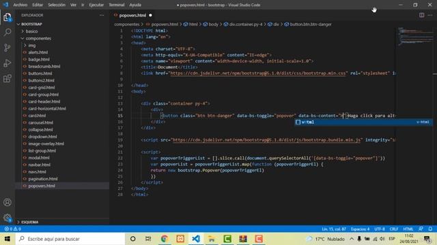The image size is (437, 245).
Task: Open the Editar menu
Action: click(38, 5)
